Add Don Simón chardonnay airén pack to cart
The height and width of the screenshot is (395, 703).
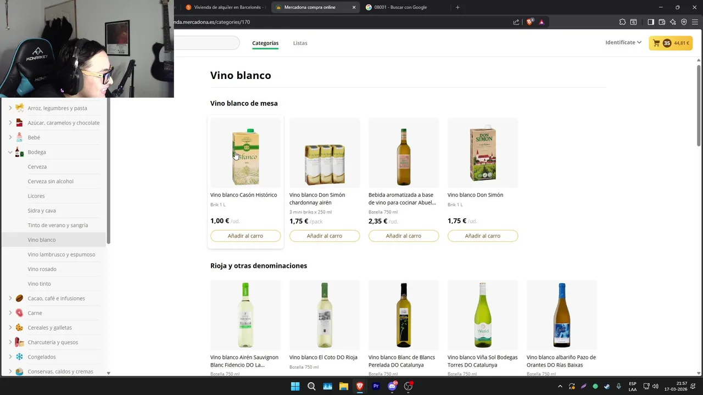pos(325,236)
